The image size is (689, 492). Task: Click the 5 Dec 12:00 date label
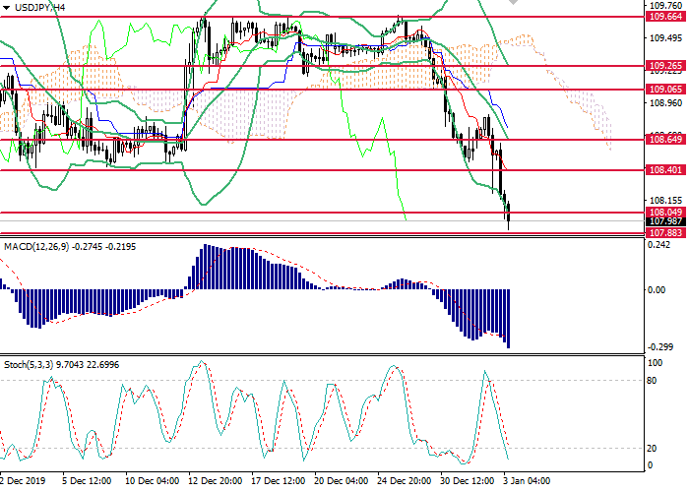click(x=87, y=482)
